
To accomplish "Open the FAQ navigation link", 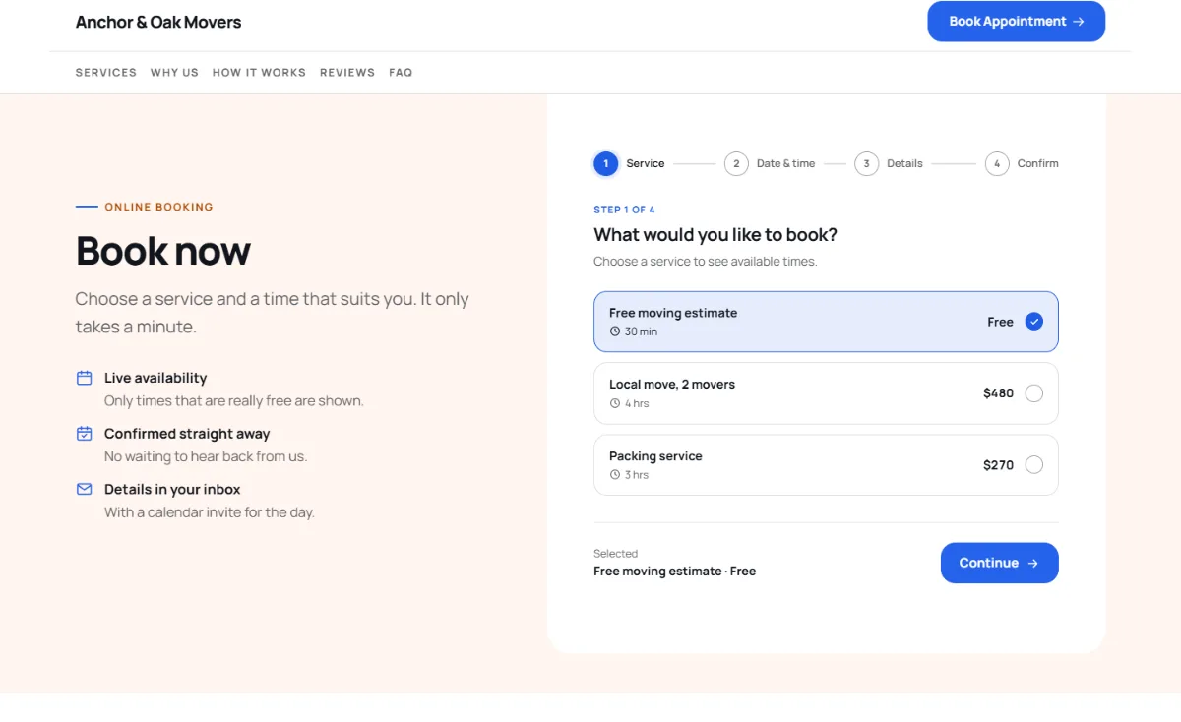I will click(401, 73).
